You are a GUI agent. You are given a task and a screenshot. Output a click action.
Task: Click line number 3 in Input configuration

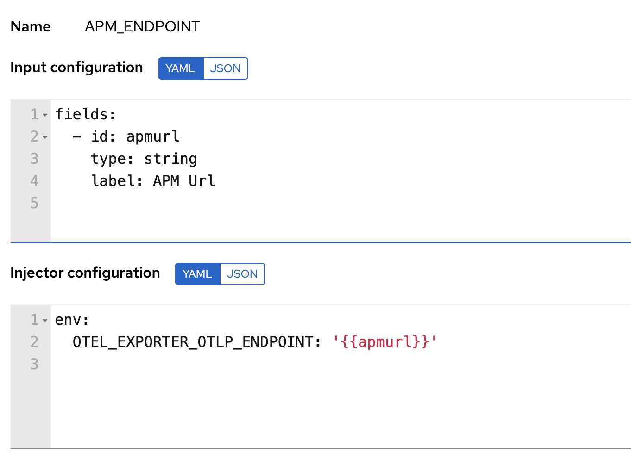tap(34, 159)
